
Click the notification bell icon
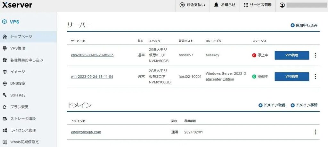[216, 5]
